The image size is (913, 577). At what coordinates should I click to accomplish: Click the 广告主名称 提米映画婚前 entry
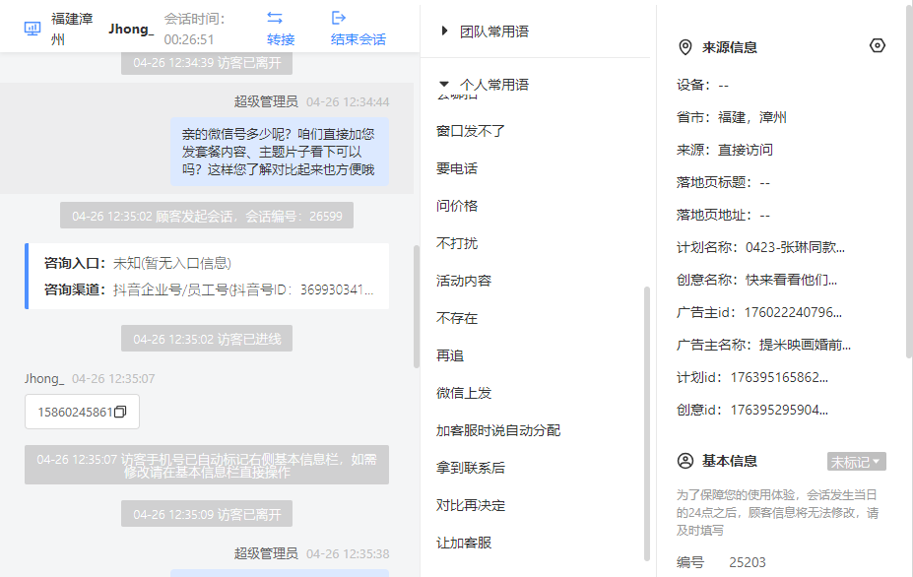pyautogui.click(x=763, y=346)
